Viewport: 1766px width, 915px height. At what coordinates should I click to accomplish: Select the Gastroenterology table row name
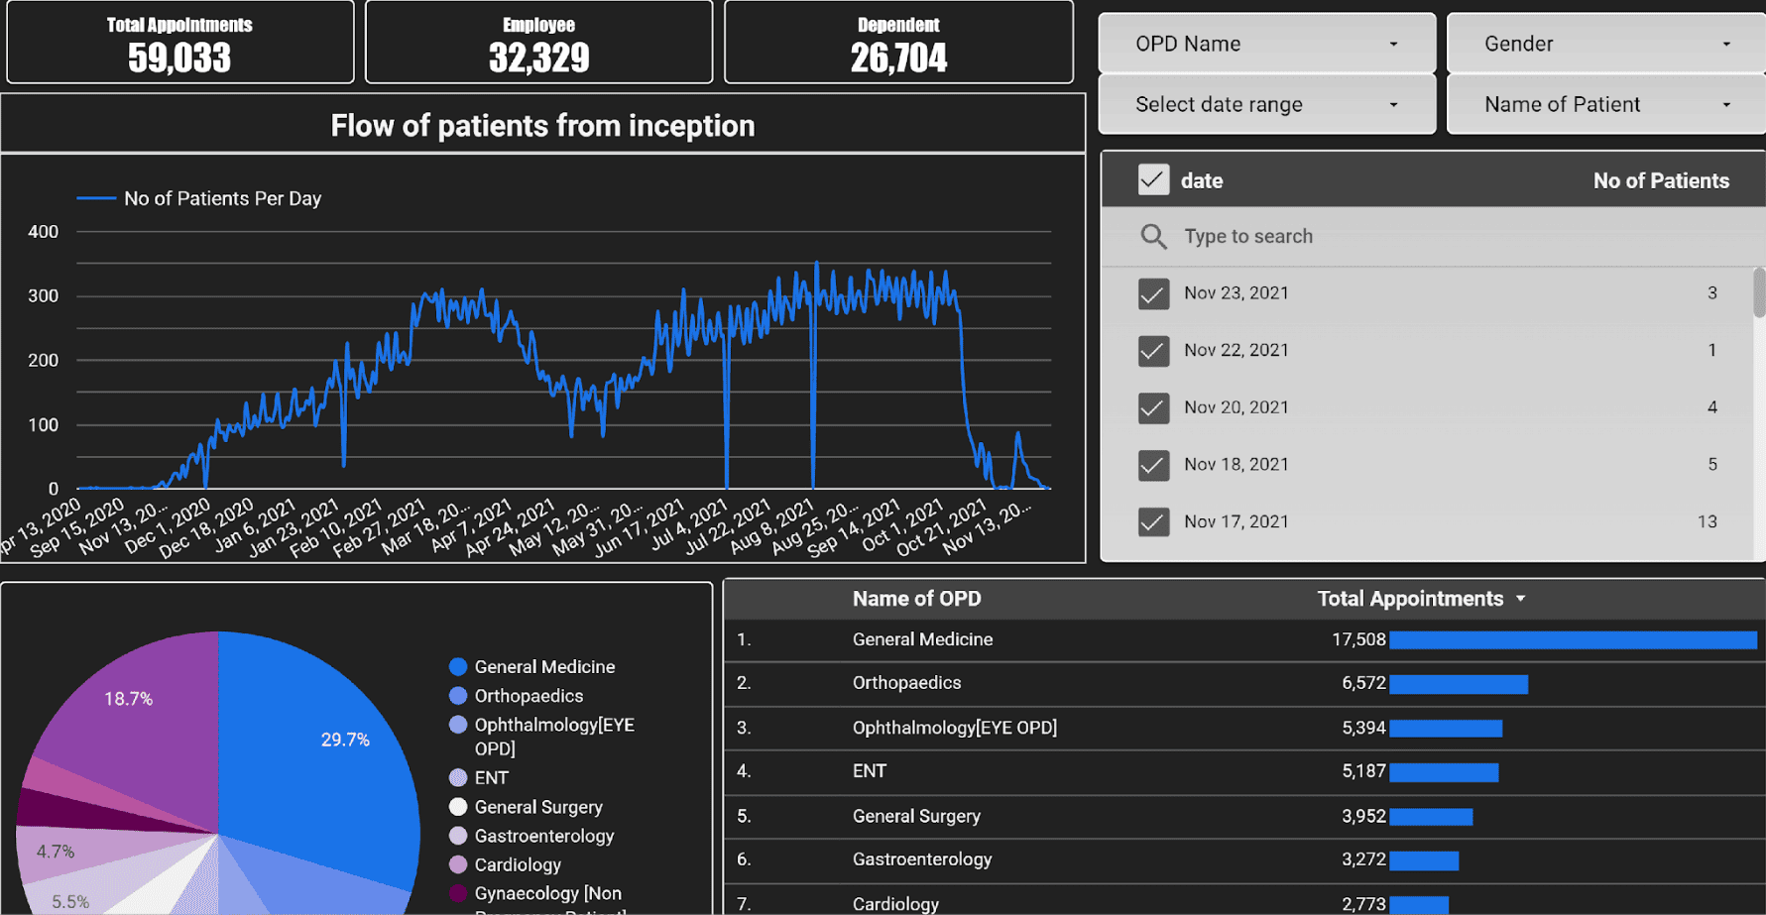pyautogui.click(x=922, y=859)
